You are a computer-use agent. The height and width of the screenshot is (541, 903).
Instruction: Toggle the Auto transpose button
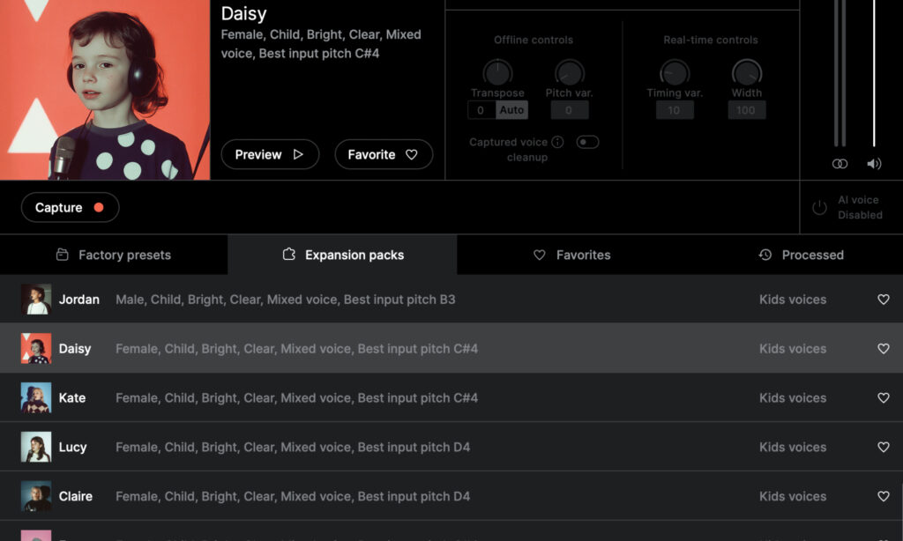511,110
